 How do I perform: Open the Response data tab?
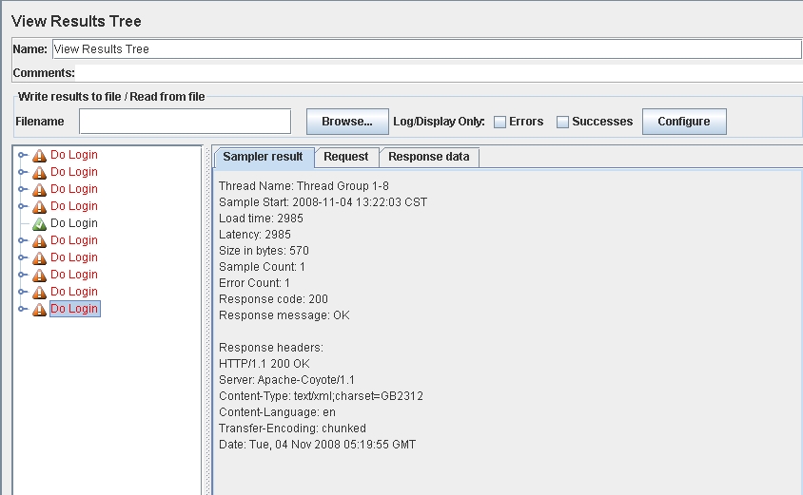tap(429, 157)
